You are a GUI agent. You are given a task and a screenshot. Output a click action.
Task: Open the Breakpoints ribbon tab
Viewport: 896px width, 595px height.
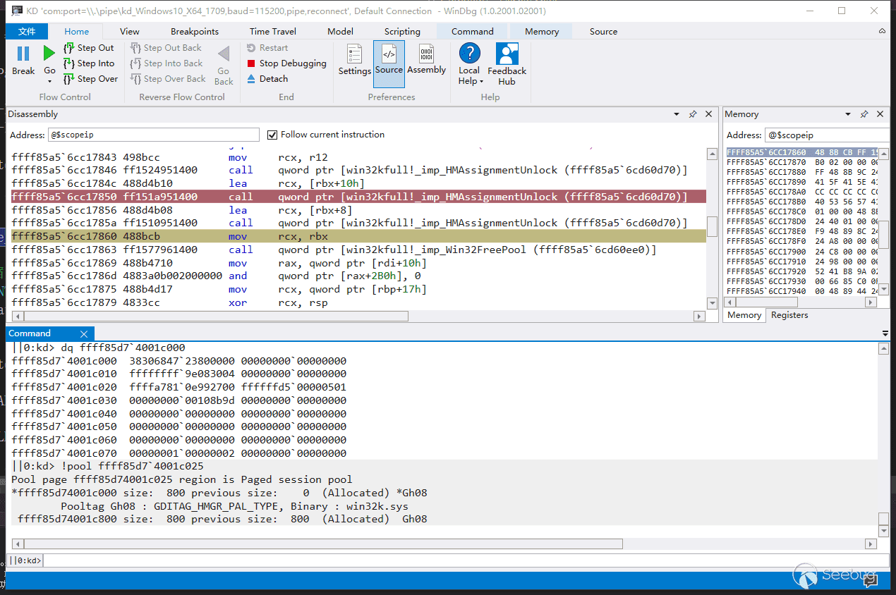tap(195, 32)
